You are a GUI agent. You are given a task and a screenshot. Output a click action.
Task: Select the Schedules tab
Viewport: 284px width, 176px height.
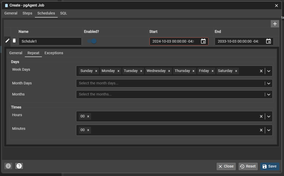46,13
